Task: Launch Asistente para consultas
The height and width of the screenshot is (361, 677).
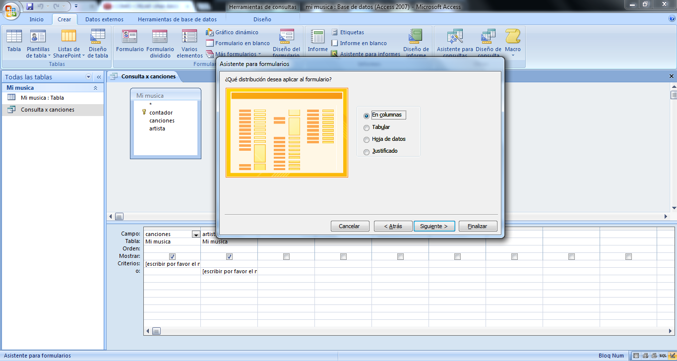Action: (x=455, y=44)
